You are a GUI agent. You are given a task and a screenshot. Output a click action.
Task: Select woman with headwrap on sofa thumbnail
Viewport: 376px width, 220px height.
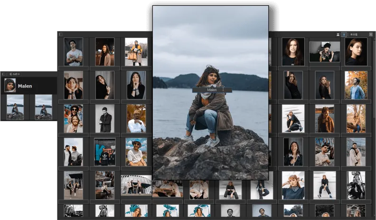324,52
